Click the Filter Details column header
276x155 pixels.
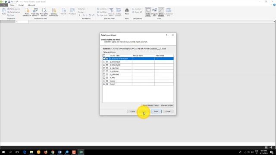[x=160, y=56]
